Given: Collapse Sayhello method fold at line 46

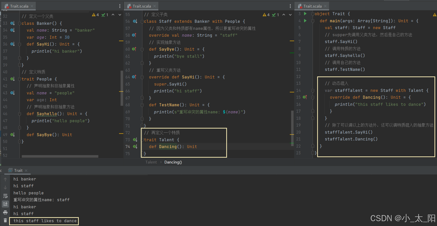Looking at the screenshot, I should point(20,114).
